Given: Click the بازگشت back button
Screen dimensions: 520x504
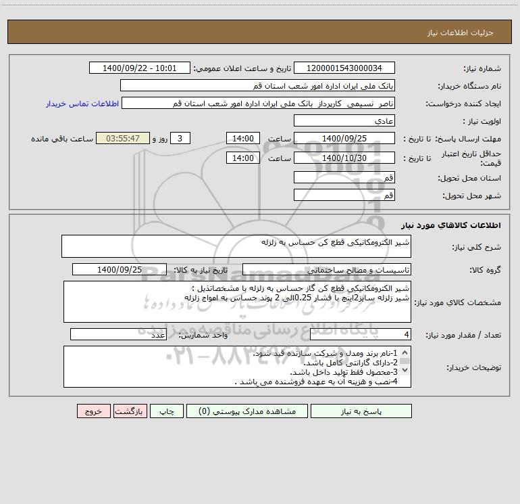Looking at the screenshot, I should (x=130, y=411).
